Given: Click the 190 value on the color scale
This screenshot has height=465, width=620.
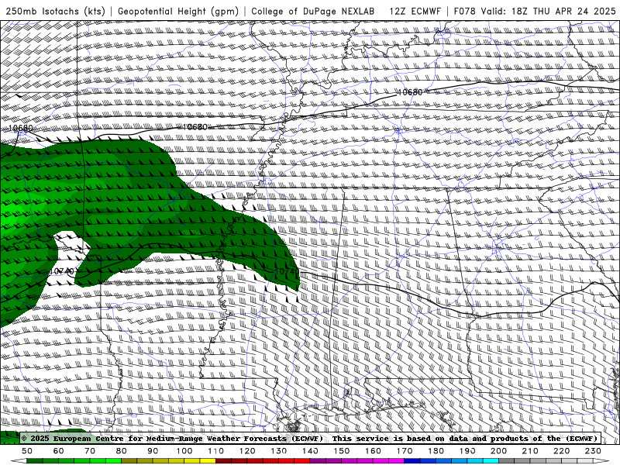Looking at the screenshot, I should tap(467, 451).
